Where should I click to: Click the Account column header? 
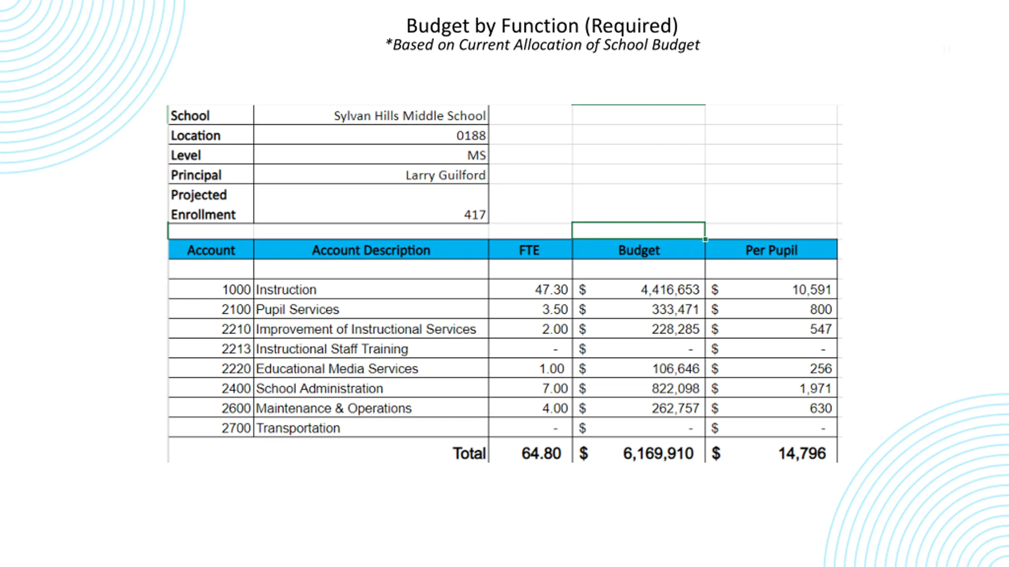click(211, 250)
